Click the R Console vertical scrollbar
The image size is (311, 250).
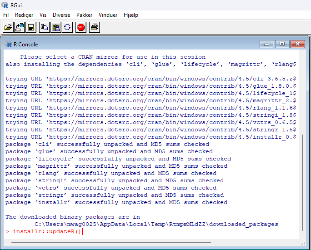coord(302,182)
